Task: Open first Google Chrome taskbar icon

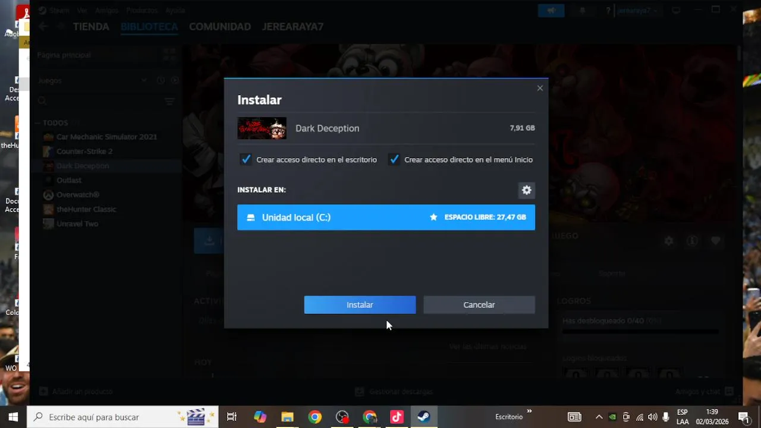Action: point(315,417)
